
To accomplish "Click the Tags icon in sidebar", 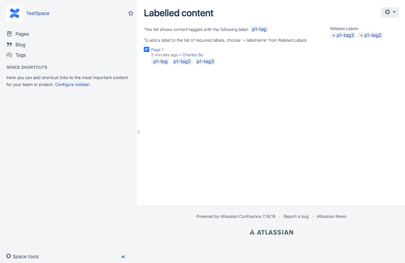I will coord(9,55).
